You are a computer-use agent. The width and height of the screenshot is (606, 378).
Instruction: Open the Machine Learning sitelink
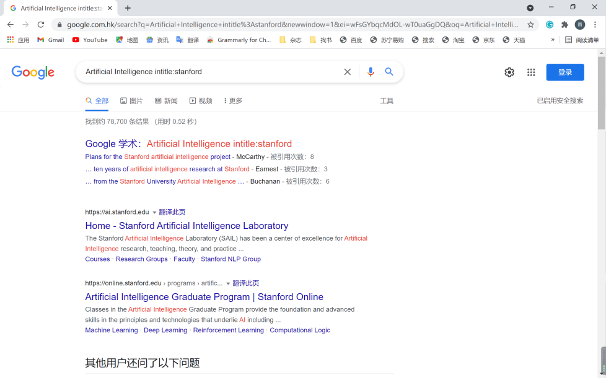112,330
